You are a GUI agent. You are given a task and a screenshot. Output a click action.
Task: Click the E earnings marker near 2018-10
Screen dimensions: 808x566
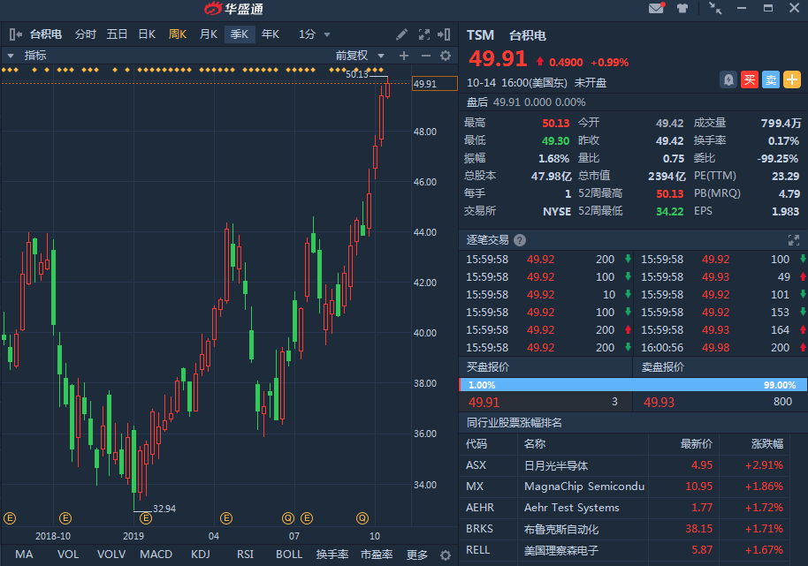pos(65,518)
